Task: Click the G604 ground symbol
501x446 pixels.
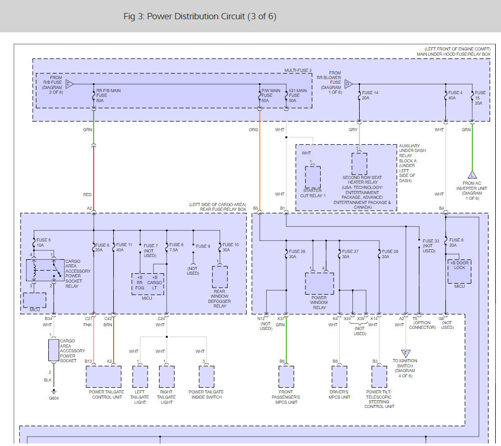Action: tap(54, 390)
